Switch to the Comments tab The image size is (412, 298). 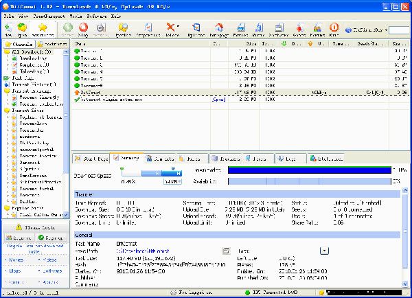click(160, 159)
